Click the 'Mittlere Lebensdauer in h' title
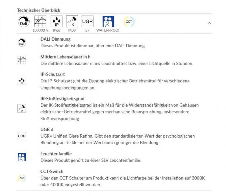The height and width of the screenshot is (196, 226). click(x=66, y=57)
